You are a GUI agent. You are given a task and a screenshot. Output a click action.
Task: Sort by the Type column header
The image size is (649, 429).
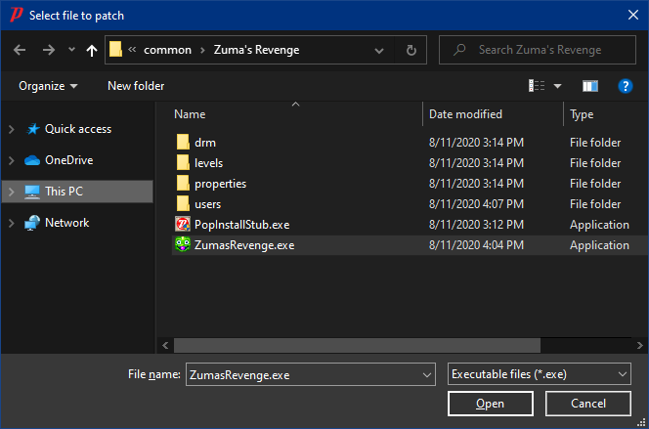tap(582, 114)
